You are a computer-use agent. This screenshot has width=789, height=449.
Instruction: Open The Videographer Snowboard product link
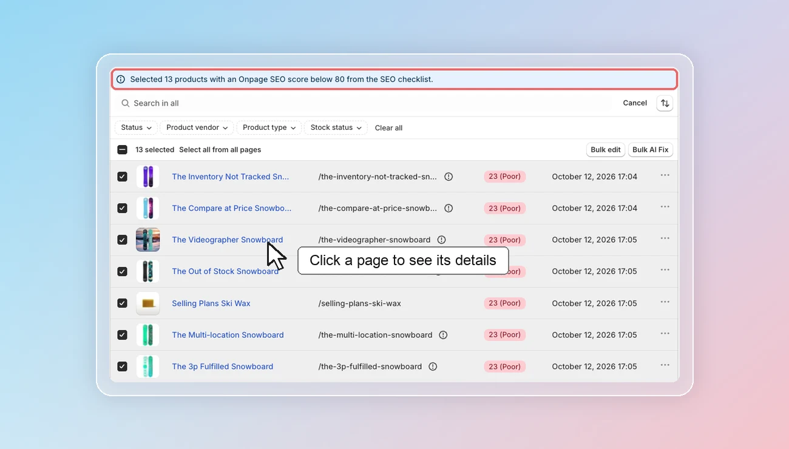227,240
